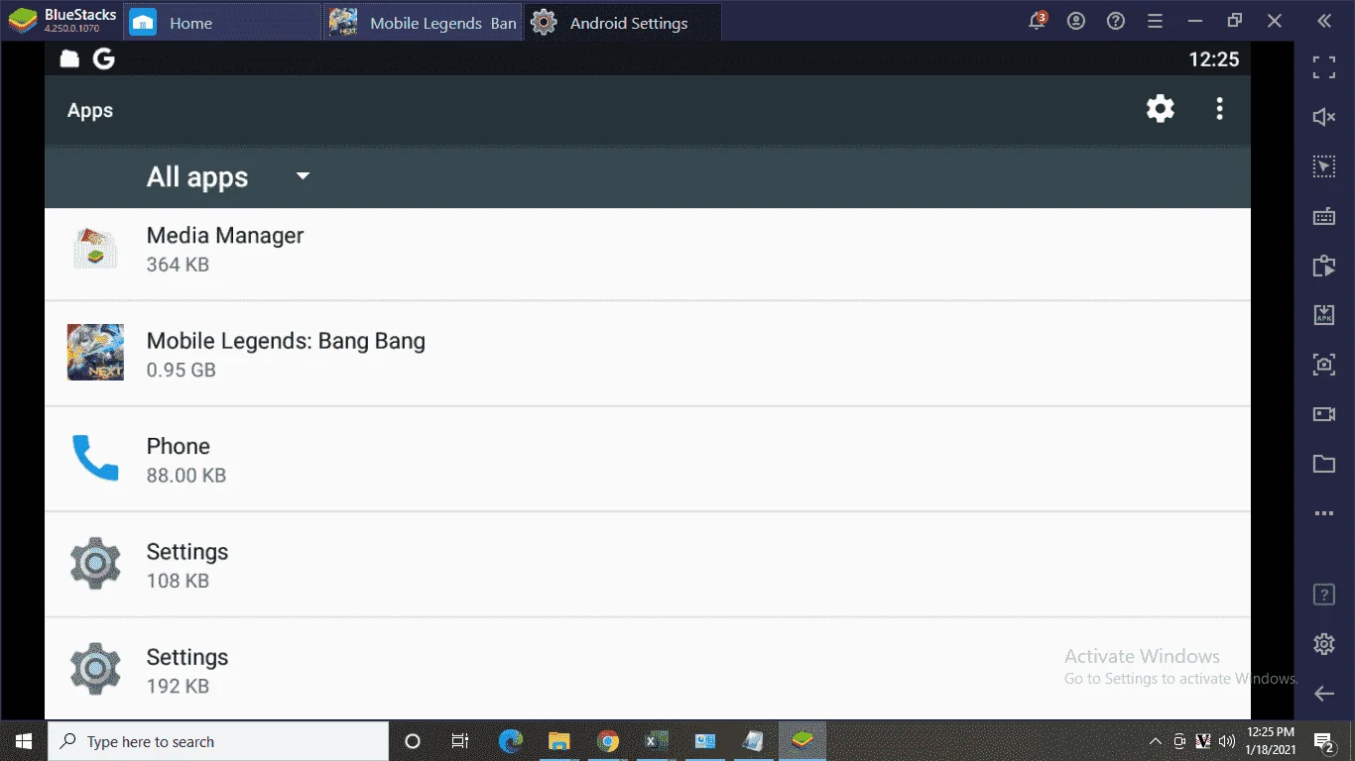Click the sidebar back arrow

click(x=1324, y=694)
